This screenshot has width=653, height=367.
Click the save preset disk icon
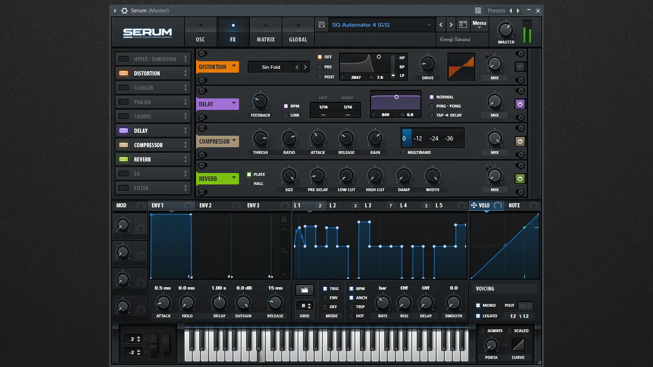[x=321, y=24]
